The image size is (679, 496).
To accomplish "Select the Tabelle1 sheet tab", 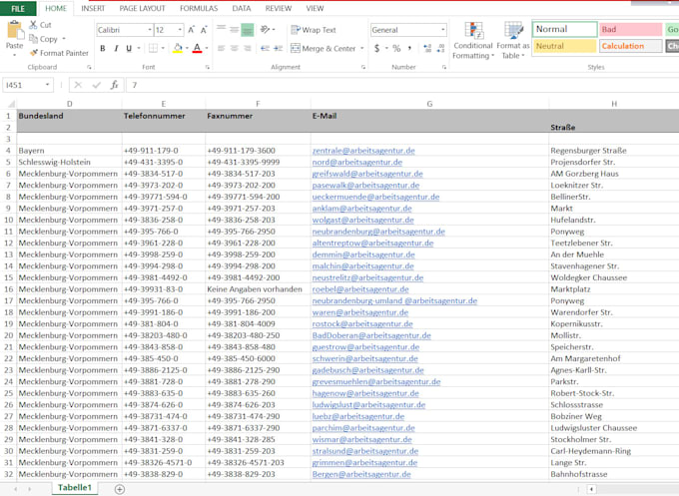I will [75, 487].
